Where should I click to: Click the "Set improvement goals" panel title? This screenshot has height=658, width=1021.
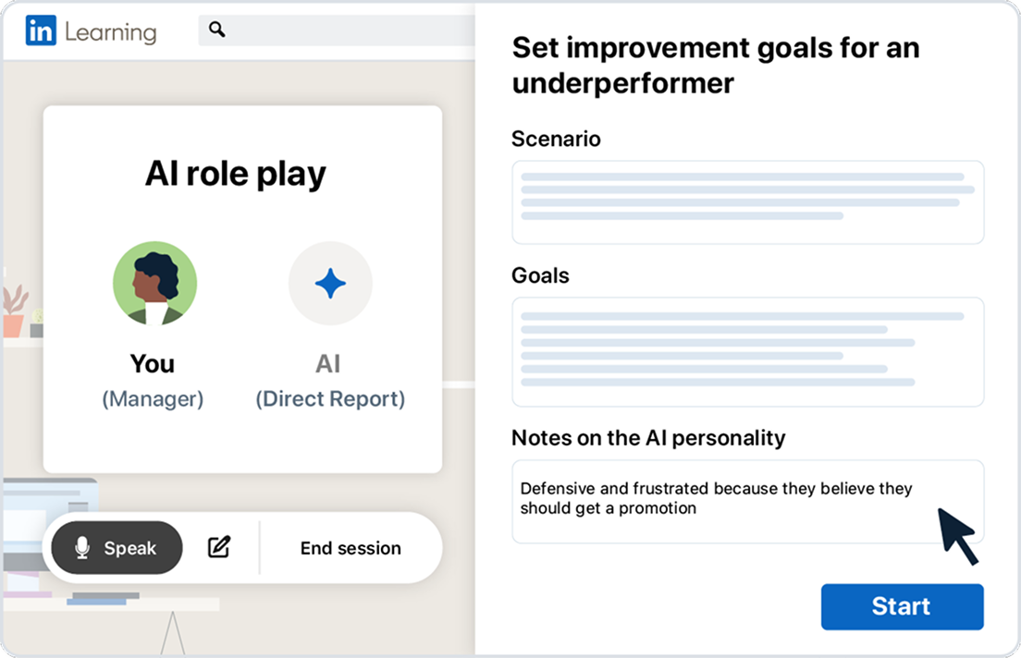715,65
